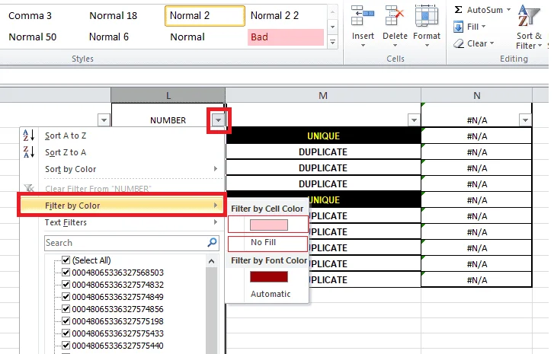Open column M filter dropdown
The width and height of the screenshot is (554, 354).
414,120
